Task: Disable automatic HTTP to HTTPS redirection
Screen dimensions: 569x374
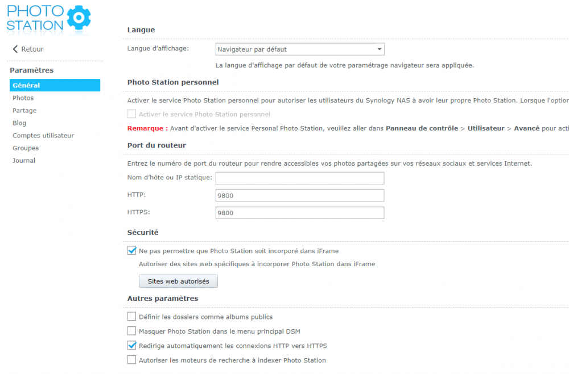Action: [132, 346]
